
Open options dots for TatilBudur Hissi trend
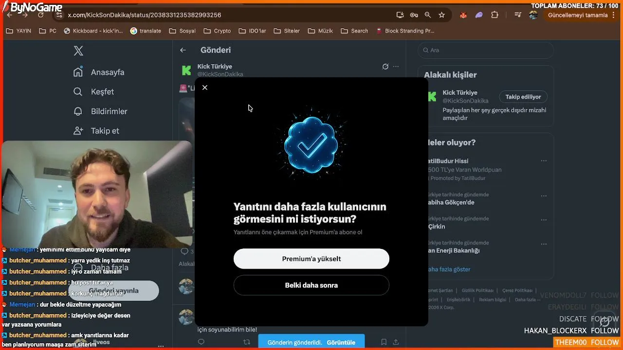click(544, 161)
